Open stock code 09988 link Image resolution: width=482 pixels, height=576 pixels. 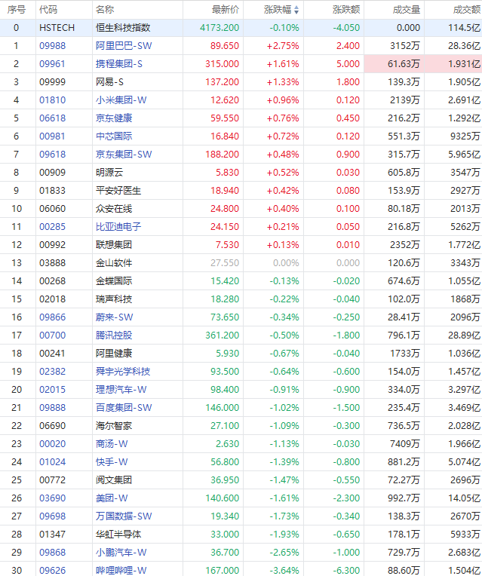pyautogui.click(x=53, y=45)
